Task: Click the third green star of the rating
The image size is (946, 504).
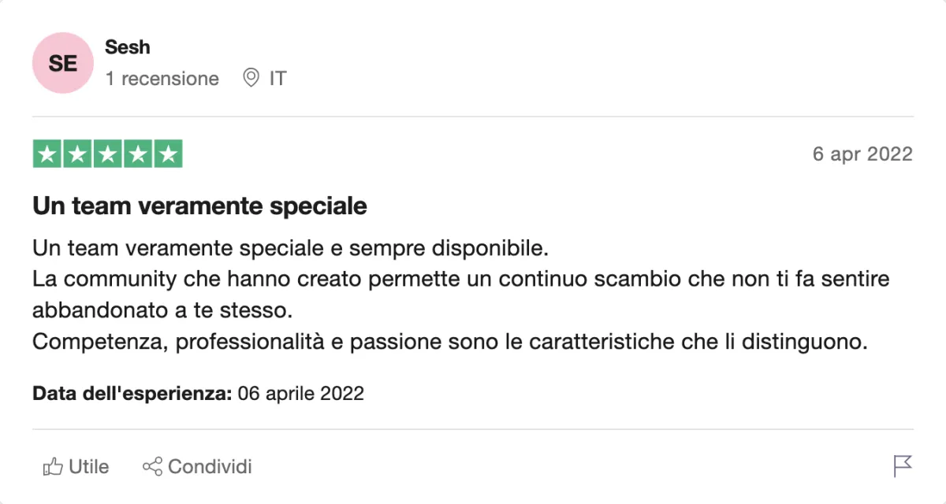Action: [107, 154]
